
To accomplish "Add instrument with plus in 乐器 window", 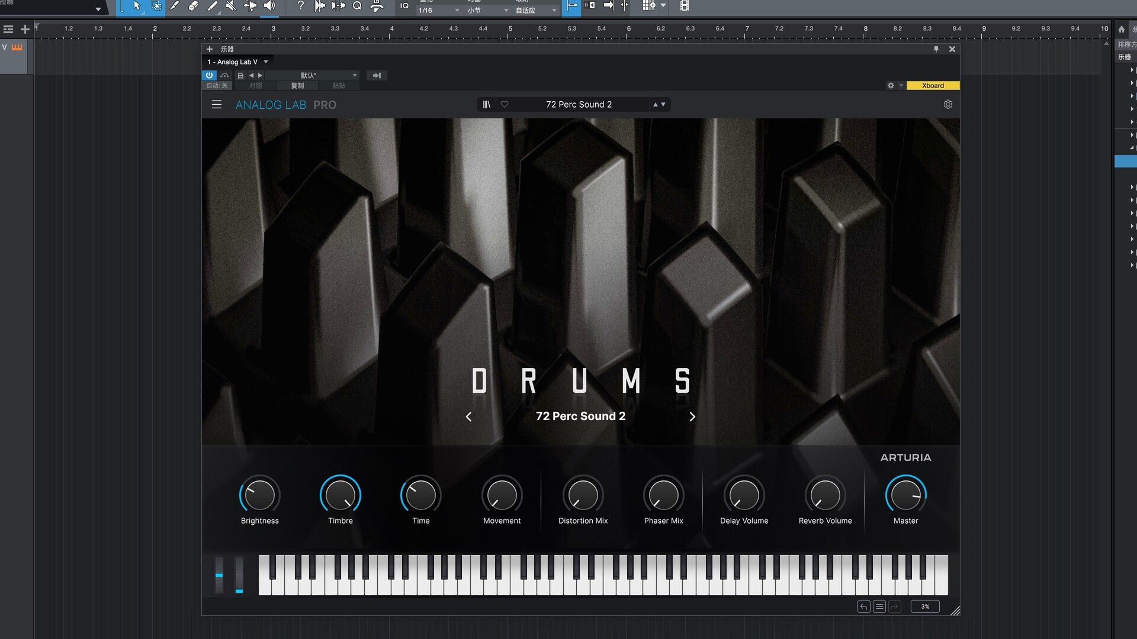I will pos(210,49).
